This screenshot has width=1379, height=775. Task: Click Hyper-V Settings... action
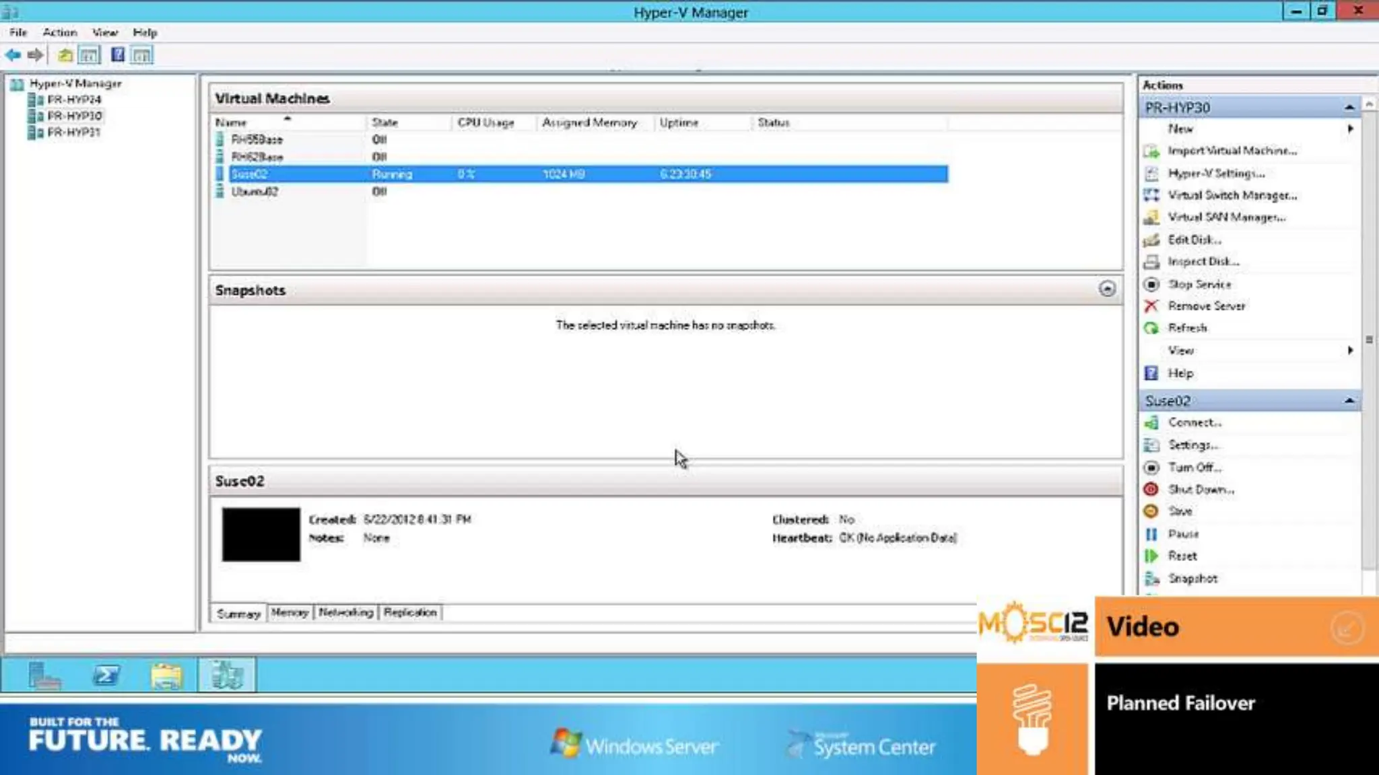click(1216, 174)
